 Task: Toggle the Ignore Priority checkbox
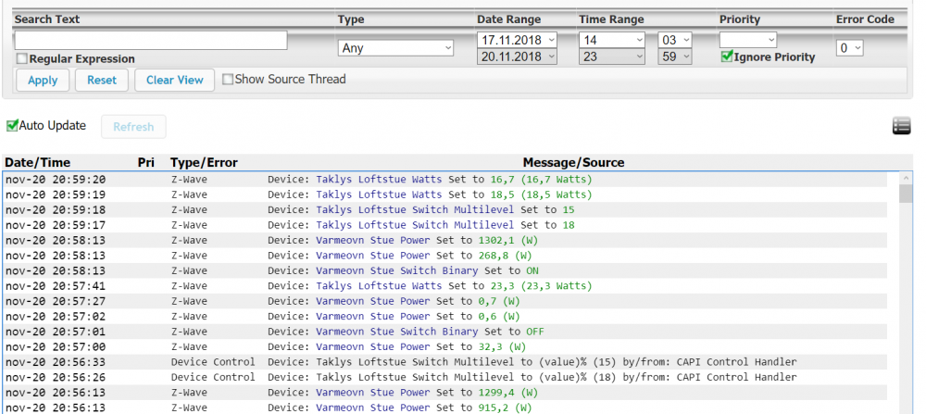[x=727, y=57]
